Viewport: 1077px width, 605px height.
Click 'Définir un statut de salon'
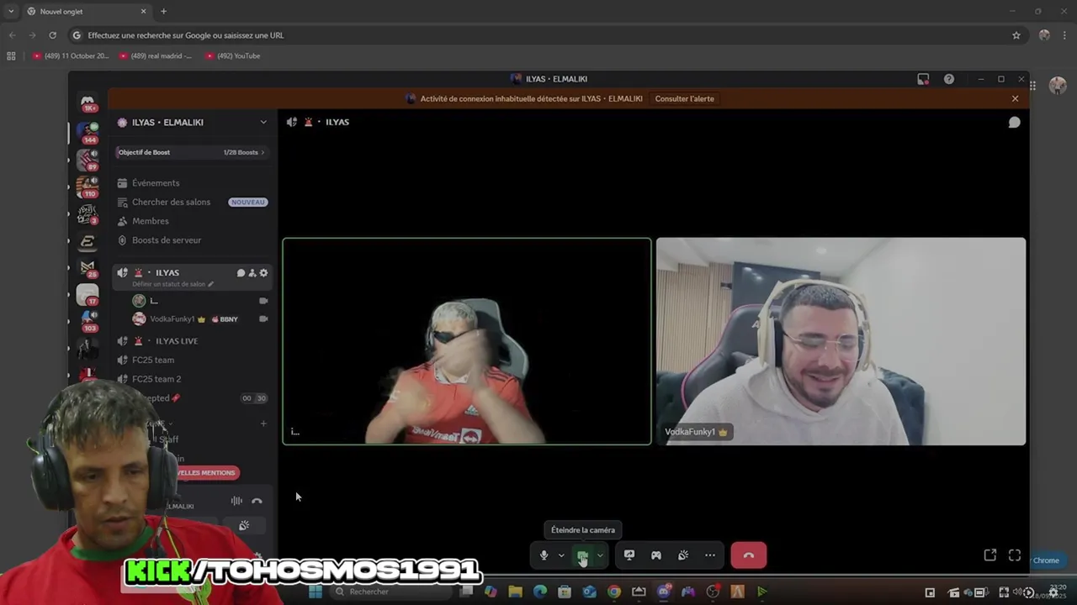[x=172, y=284]
